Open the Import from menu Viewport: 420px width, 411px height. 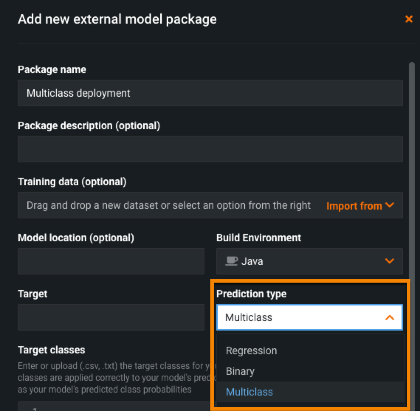tap(354, 205)
